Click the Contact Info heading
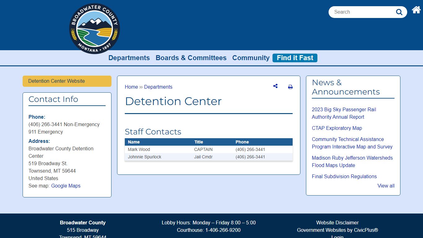Screen dimensions: 423x238 pos(53,99)
